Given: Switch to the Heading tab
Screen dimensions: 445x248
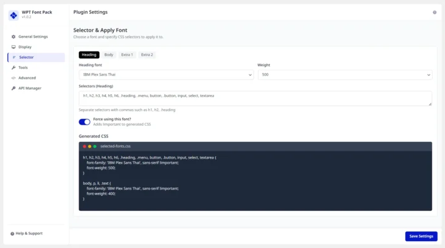Looking at the screenshot, I should [89, 55].
